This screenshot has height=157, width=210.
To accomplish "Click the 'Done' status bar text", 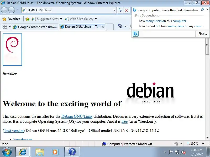I will 4,144.
